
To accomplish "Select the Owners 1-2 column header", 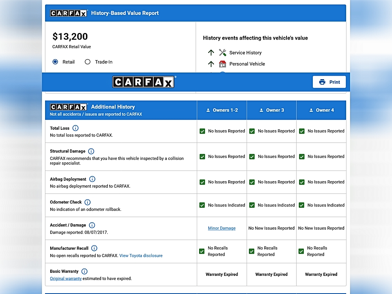I will coord(222,110).
